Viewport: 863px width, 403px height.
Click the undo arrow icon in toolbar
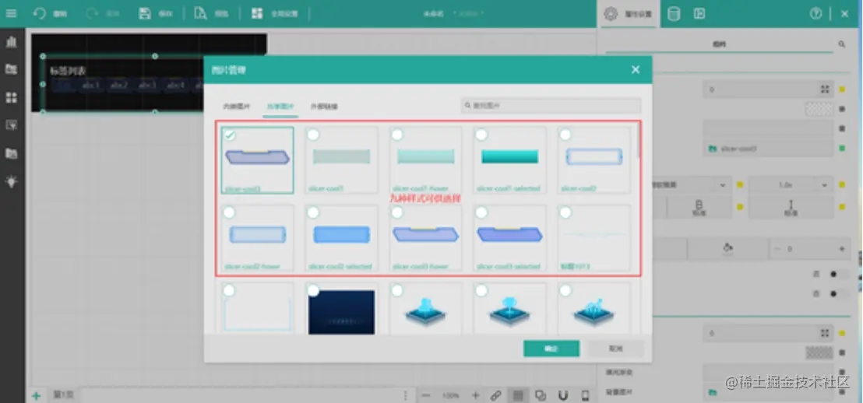(x=40, y=14)
